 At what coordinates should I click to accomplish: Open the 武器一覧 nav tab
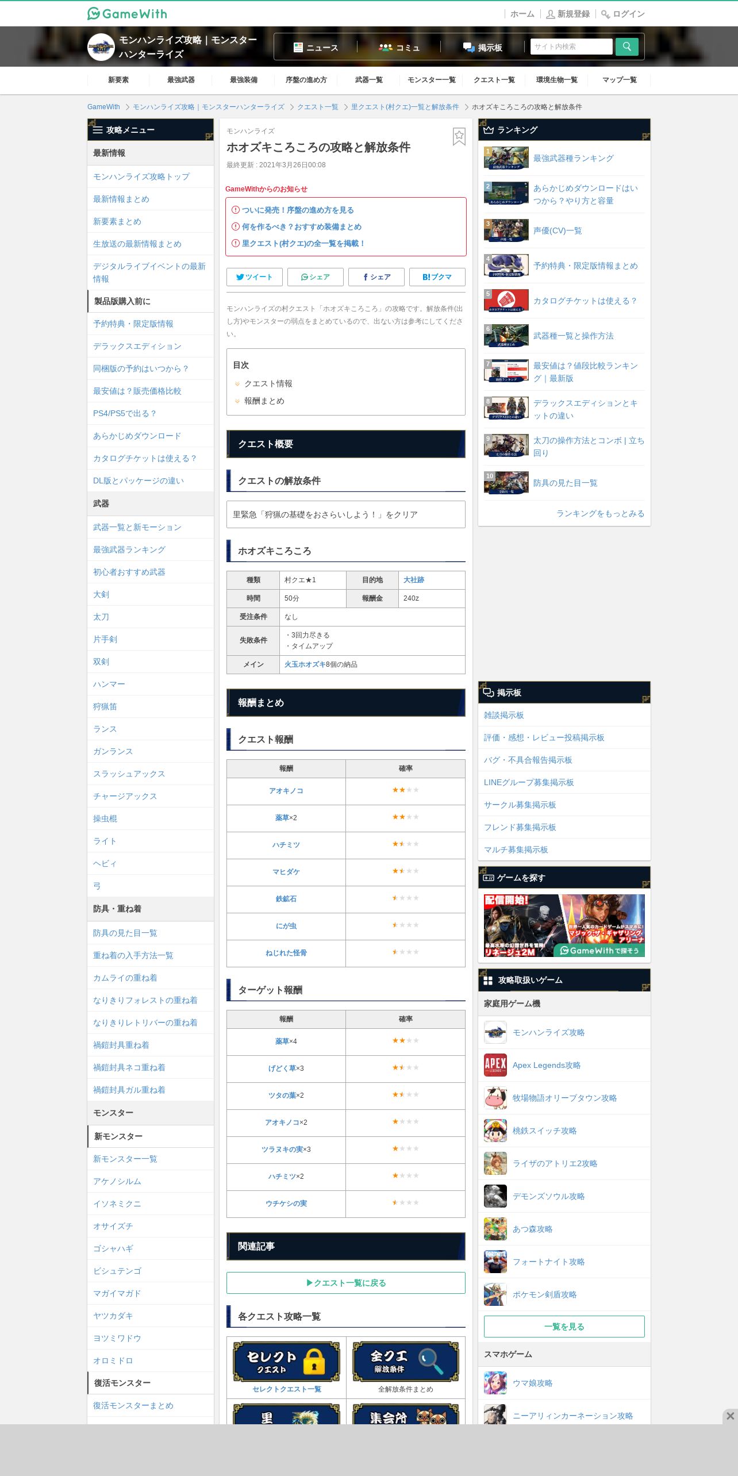(369, 80)
